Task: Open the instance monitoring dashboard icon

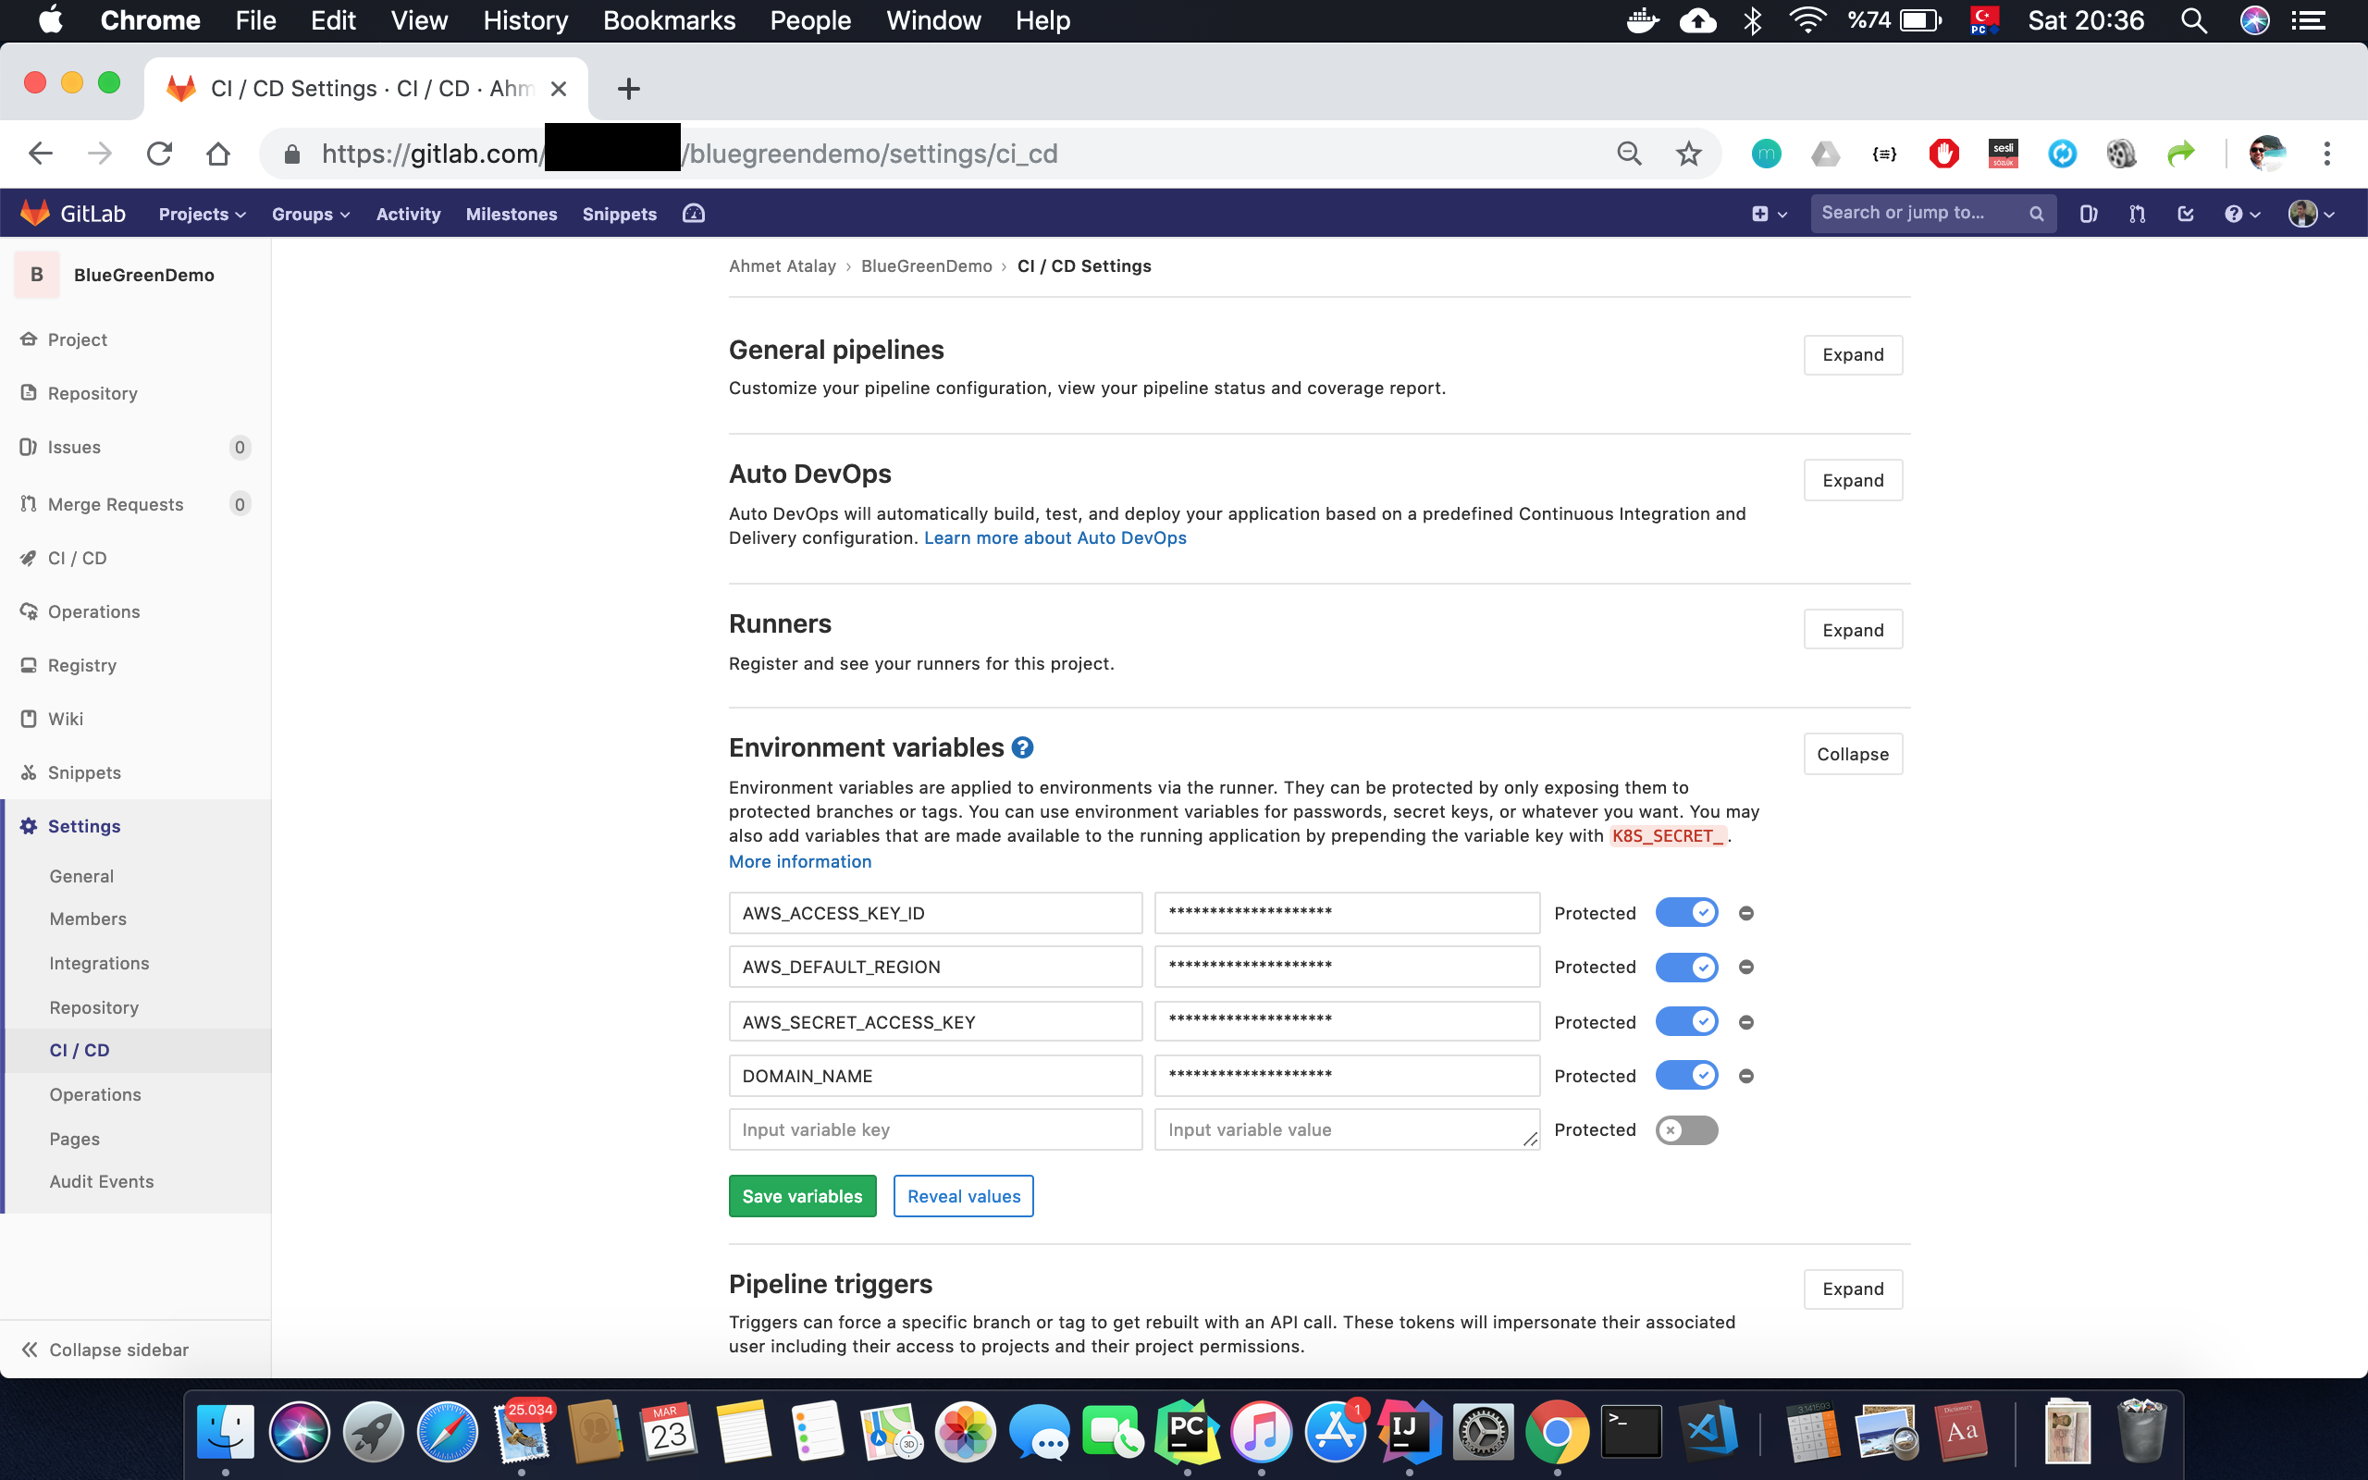Action: coord(693,214)
